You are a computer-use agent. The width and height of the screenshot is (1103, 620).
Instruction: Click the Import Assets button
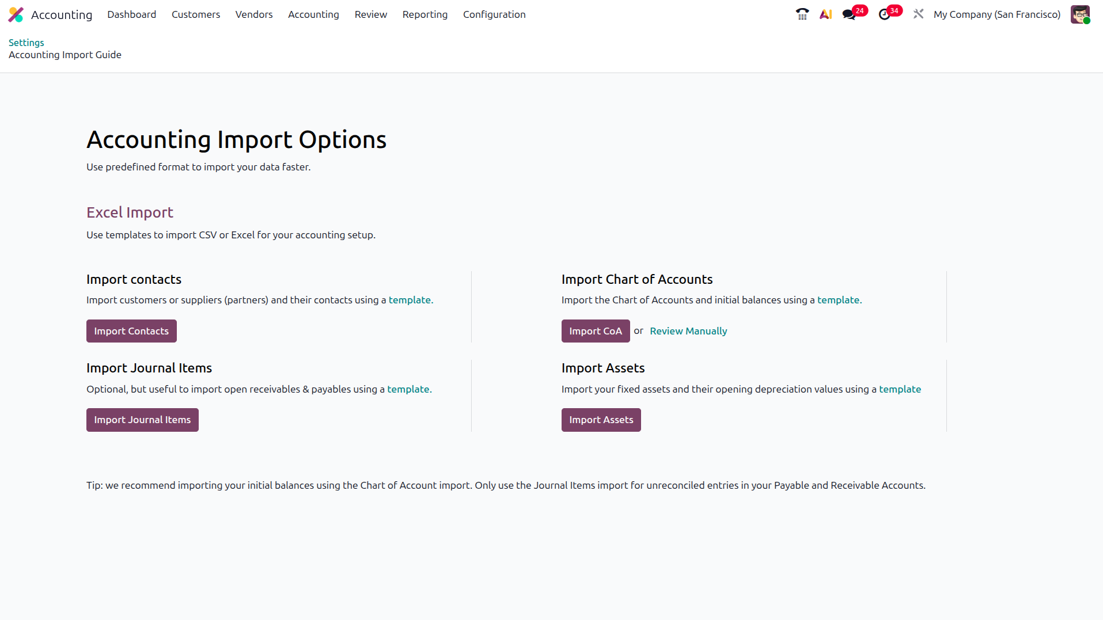pyautogui.click(x=601, y=420)
